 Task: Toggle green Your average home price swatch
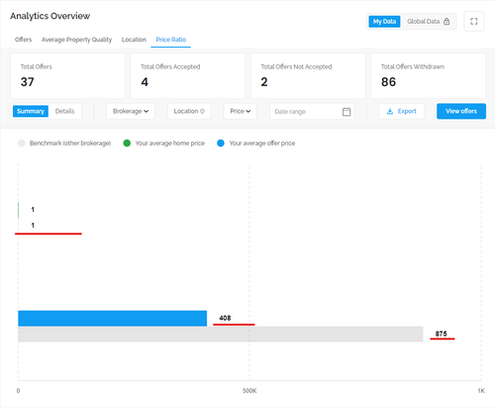pos(127,144)
